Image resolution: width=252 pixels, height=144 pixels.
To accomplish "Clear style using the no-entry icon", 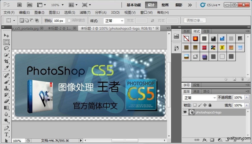I will [226, 79].
